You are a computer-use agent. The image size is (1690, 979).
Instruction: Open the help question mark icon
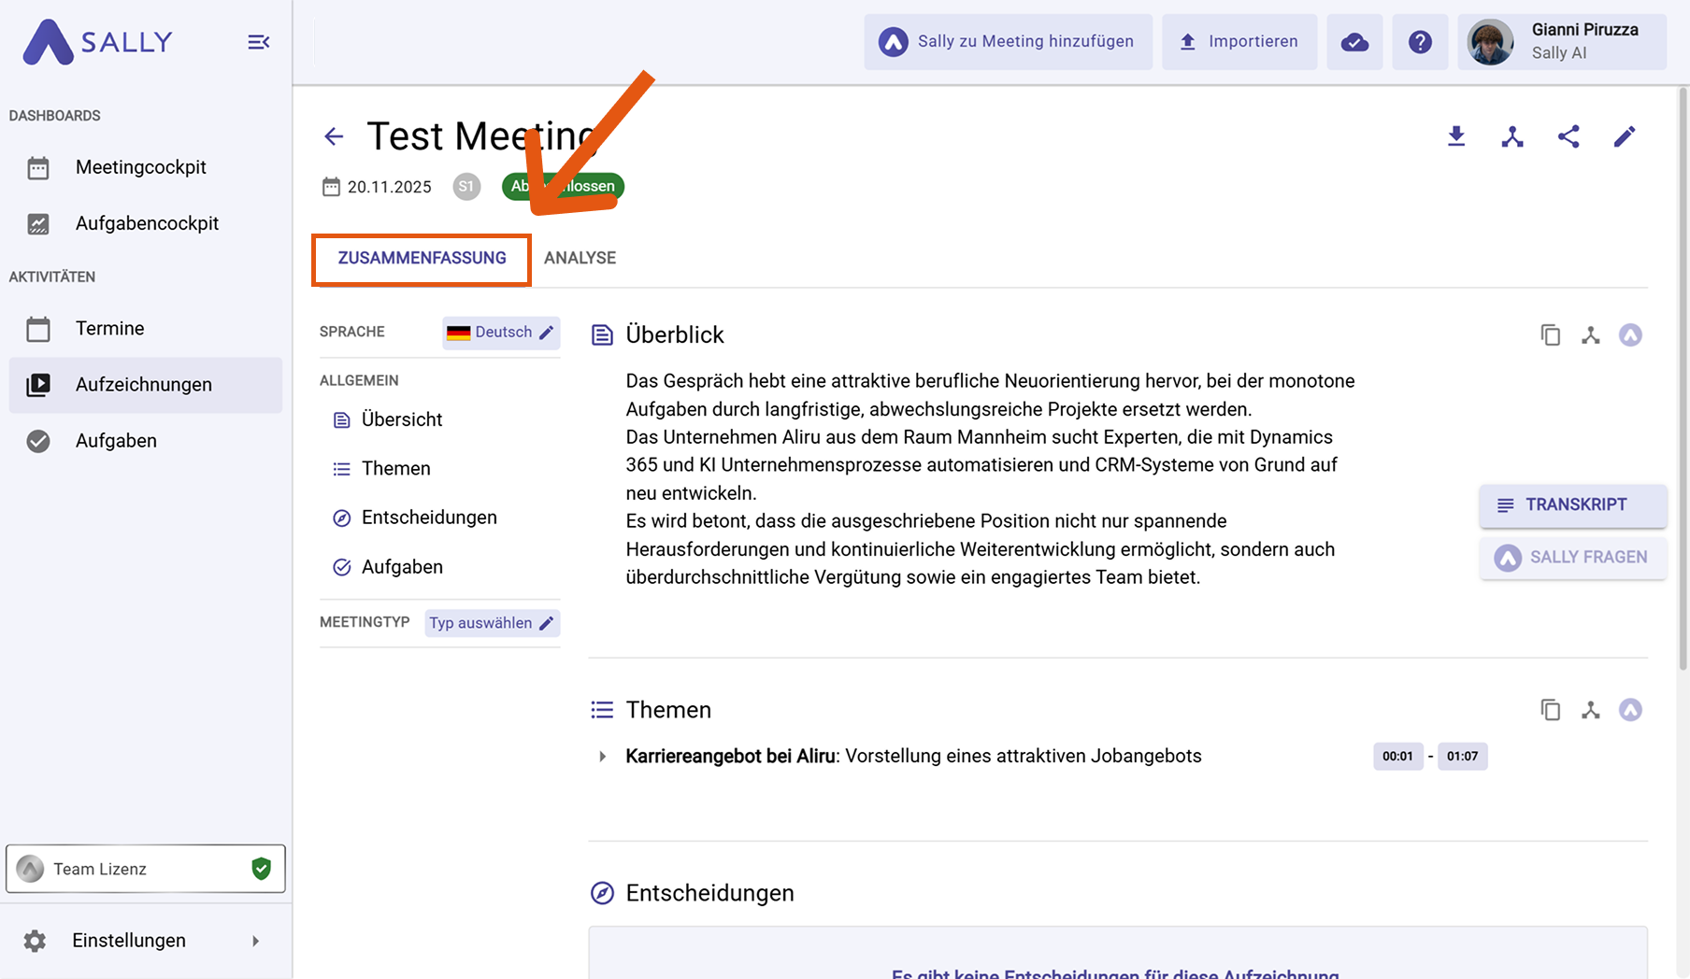coord(1420,42)
